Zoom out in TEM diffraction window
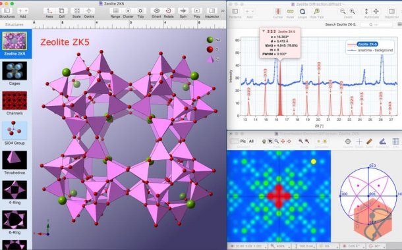The width and height of the screenshot is (402, 250). (301, 141)
